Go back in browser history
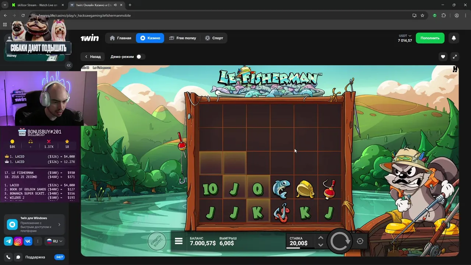471x265 pixels. (x=5, y=15)
